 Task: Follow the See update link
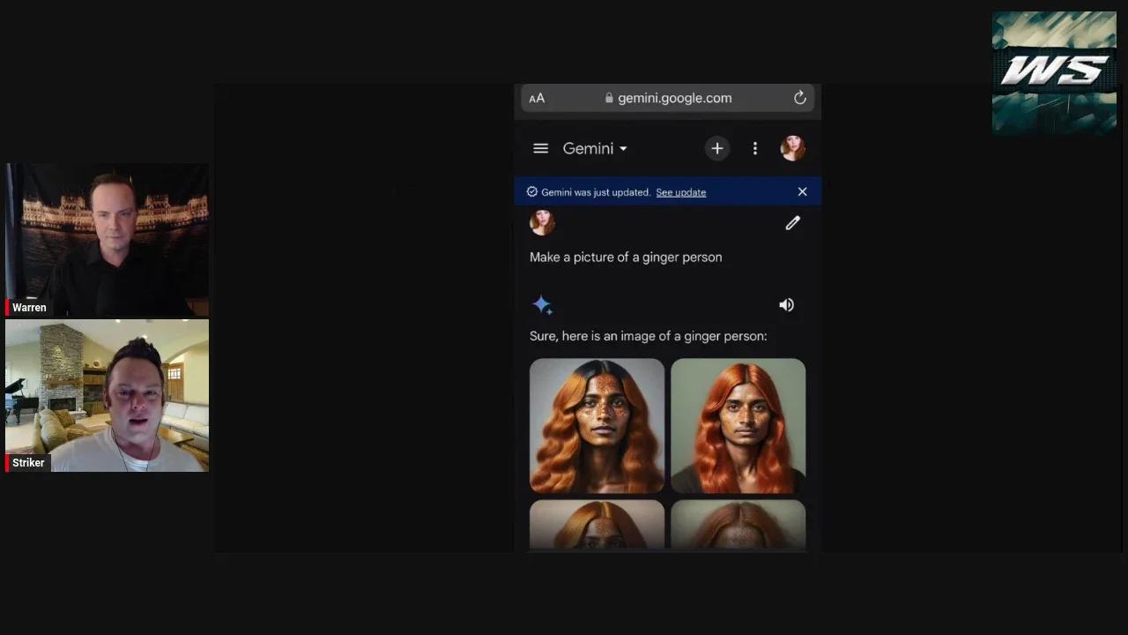pos(680,192)
